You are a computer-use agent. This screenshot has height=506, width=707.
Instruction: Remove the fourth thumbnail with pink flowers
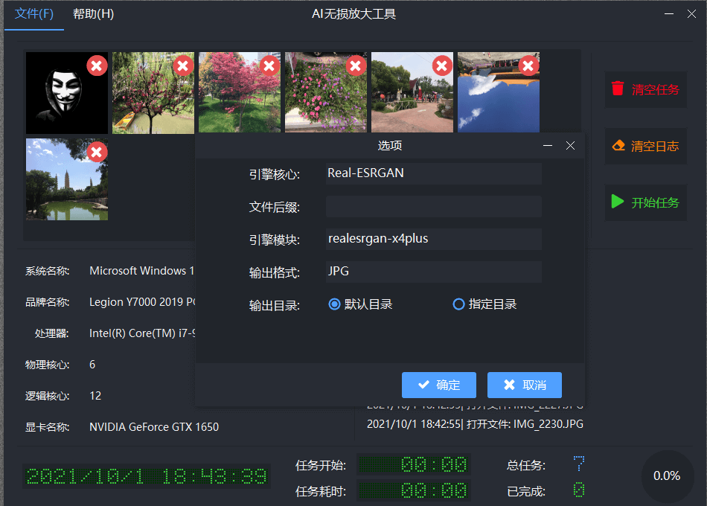point(356,66)
